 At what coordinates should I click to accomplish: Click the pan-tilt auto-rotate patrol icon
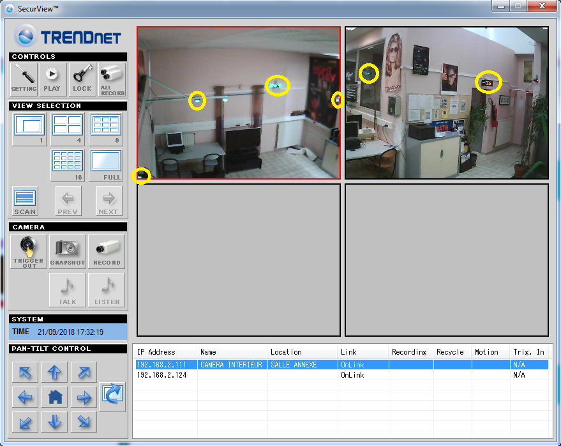pyautogui.click(x=112, y=397)
